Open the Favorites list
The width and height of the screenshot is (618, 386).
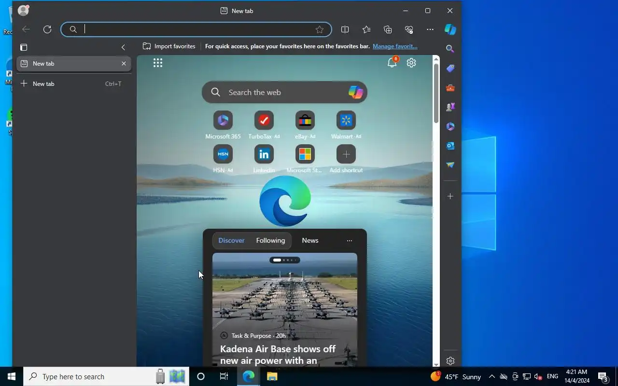pyautogui.click(x=366, y=29)
